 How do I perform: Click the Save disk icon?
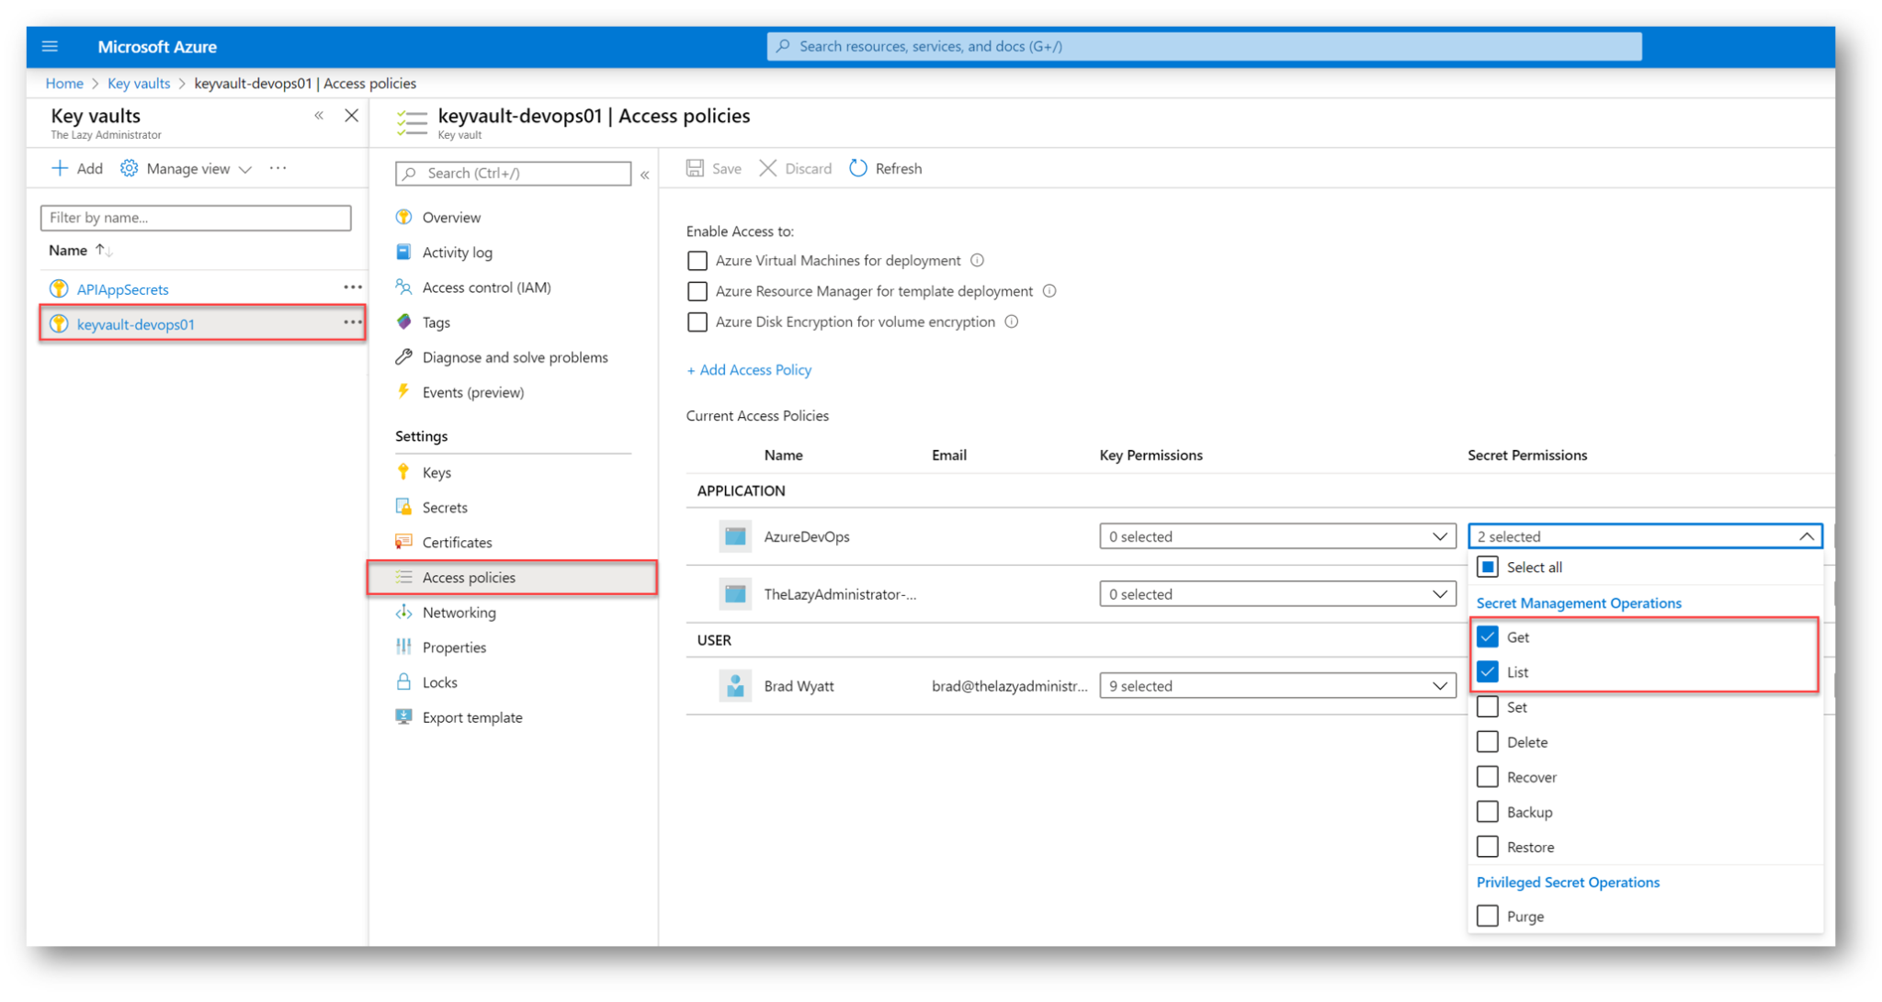coord(696,168)
